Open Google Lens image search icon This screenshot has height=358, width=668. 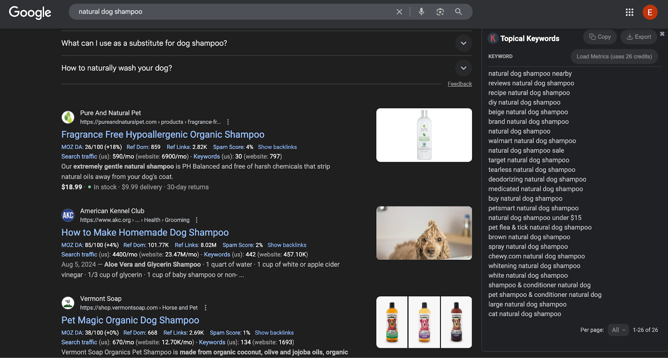(440, 12)
